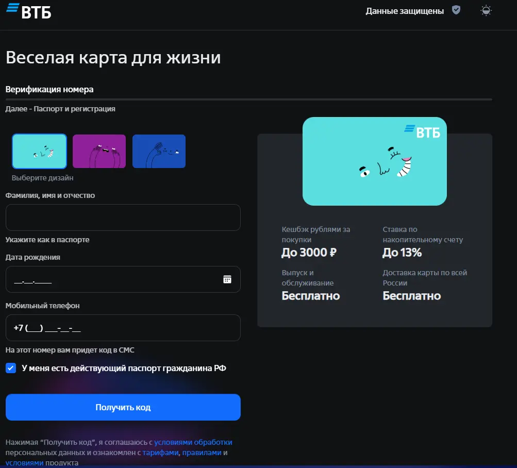Screen dimensions: 517x468
Task: Open the условиями продукта link at the bottom
Action: point(24,463)
